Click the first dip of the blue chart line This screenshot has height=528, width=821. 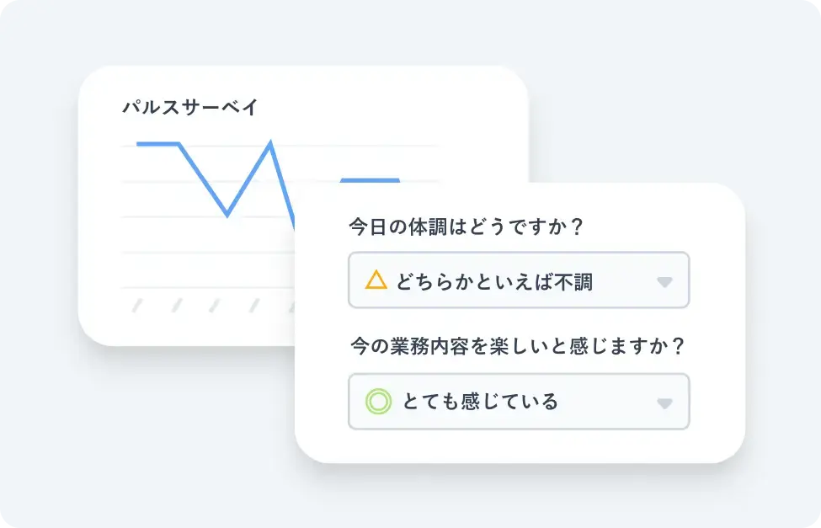click(x=227, y=214)
